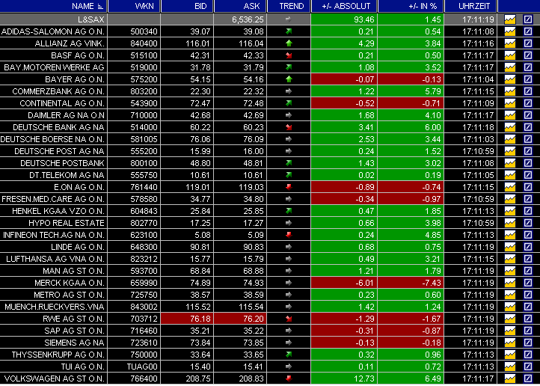Image resolution: width=540 pixels, height=386 pixels.
Task: Click the red trend arrow in the E.ON row
Action: (289, 187)
